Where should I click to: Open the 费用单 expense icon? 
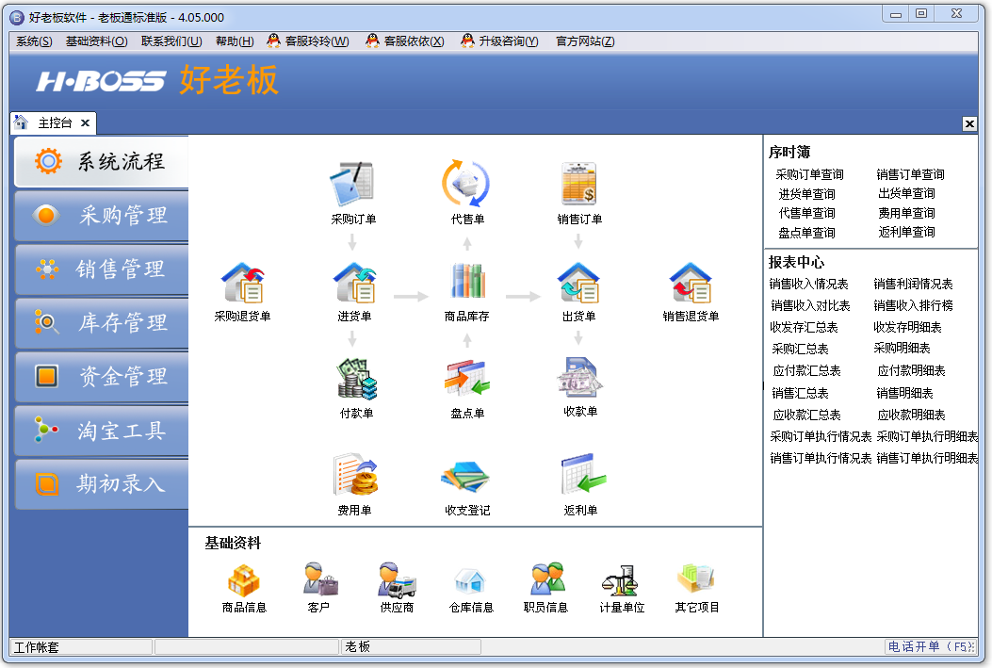tap(355, 475)
